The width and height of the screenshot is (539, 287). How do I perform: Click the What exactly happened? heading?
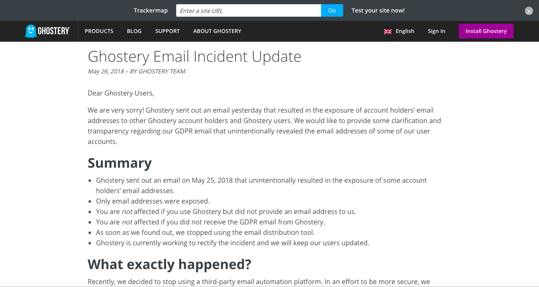coord(170,264)
